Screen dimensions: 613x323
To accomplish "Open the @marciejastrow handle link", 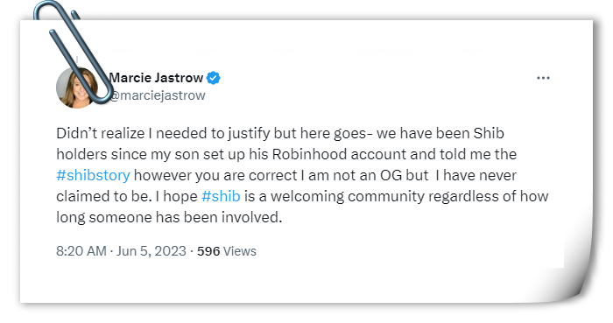I will pyautogui.click(x=157, y=95).
